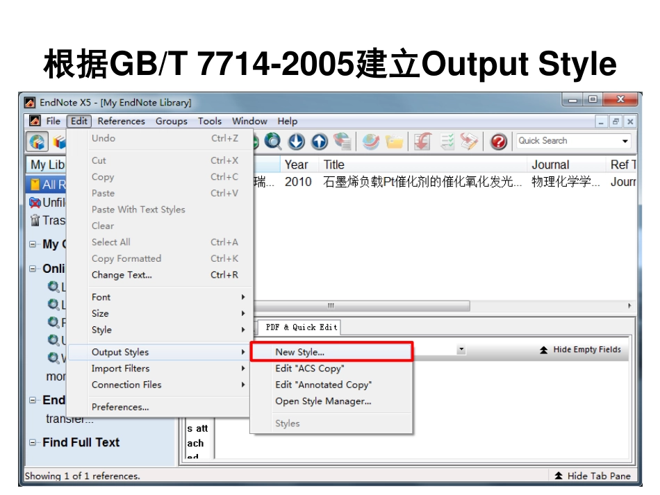Open the Quick Search dropdown arrow
The height and width of the screenshot is (495, 660).
pyautogui.click(x=625, y=142)
